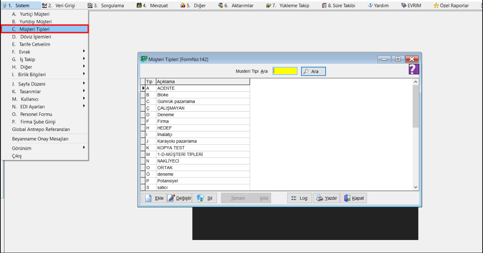Screen dimensions: 483x253
Task: Click the vertical scrollbar thumb
Action: tap(415, 106)
